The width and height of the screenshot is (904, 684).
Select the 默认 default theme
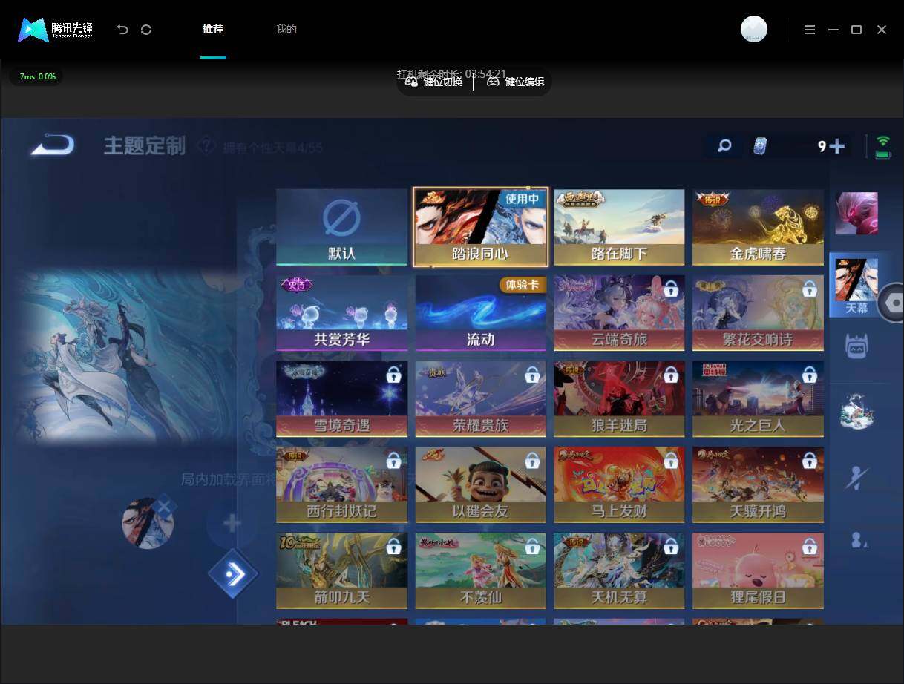(x=342, y=227)
